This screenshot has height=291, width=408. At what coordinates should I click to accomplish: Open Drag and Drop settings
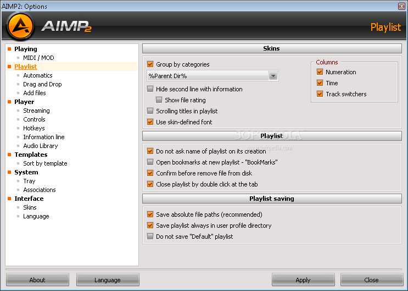(x=42, y=84)
